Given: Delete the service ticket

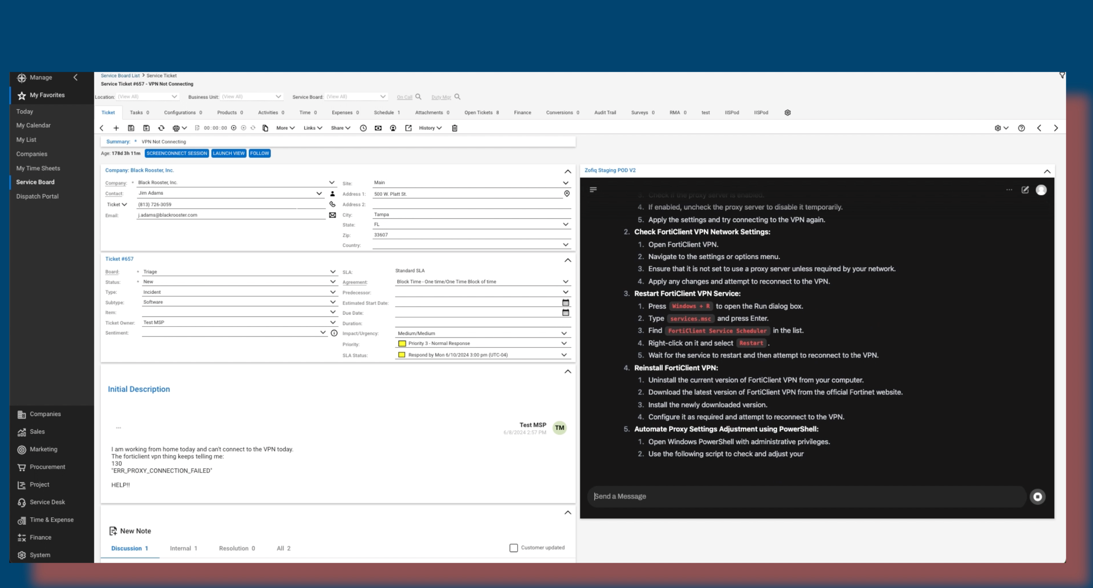Looking at the screenshot, I should (x=454, y=128).
